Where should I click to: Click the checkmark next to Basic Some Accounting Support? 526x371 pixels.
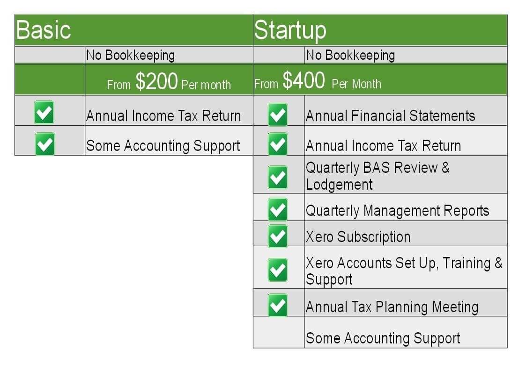45,144
